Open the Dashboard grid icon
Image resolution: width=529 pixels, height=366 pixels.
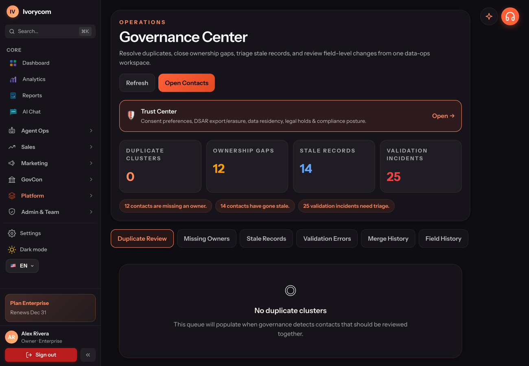coord(13,63)
